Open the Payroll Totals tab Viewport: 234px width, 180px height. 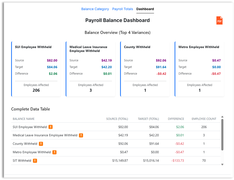click(122, 9)
